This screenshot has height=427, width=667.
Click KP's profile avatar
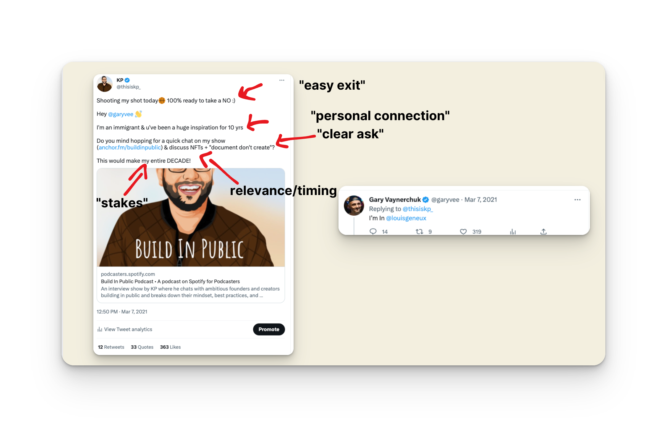click(104, 84)
